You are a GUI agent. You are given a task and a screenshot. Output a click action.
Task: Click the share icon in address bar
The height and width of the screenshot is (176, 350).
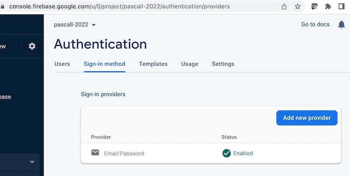click(284, 7)
